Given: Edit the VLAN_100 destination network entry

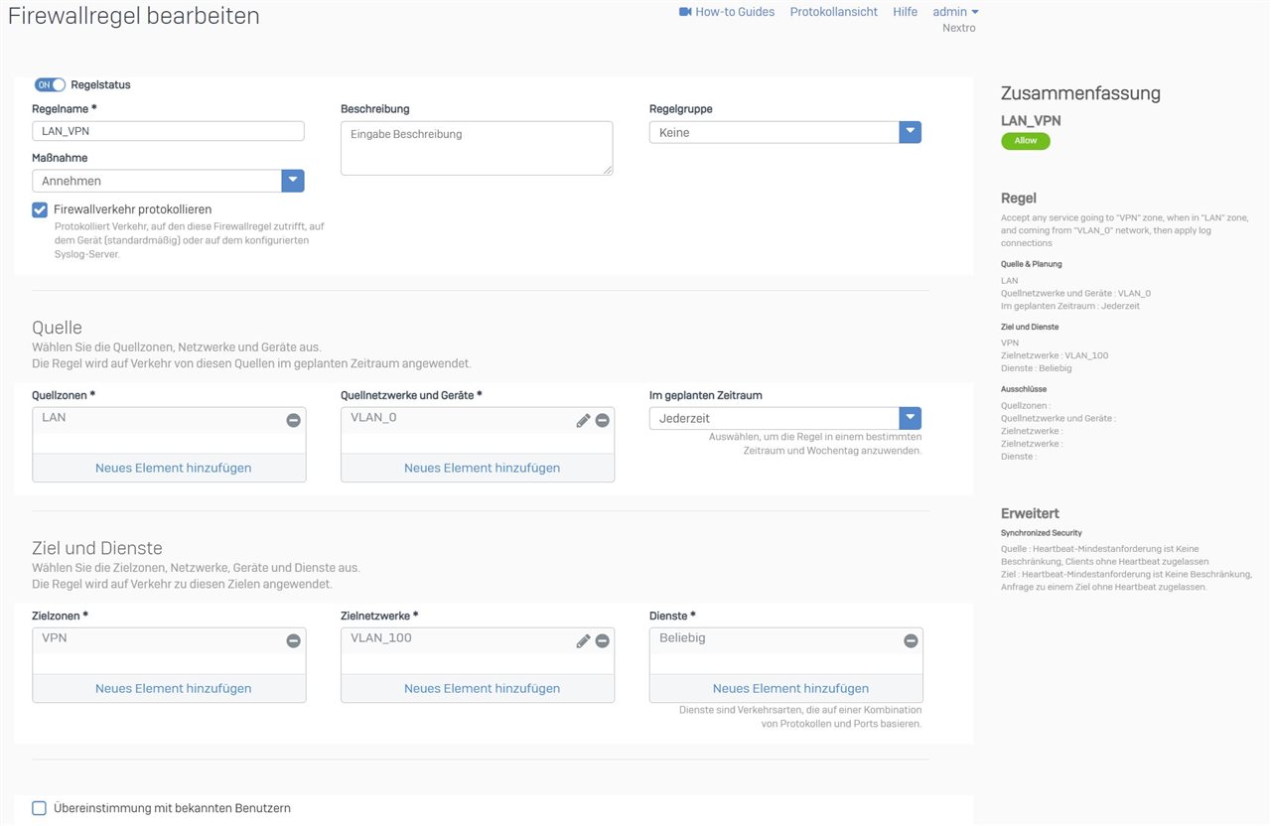Looking at the screenshot, I should 583,641.
